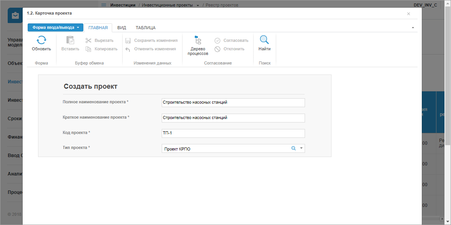This screenshot has width=451, height=225.
Task: Switch to the ТАБЛИЦА tab
Action: [146, 28]
